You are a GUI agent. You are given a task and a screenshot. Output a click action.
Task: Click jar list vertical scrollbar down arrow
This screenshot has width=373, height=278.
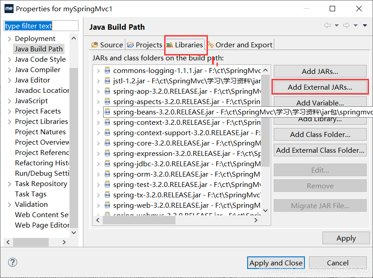pyautogui.click(x=266, y=210)
